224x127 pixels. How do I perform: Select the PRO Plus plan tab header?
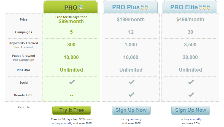pyautogui.click(x=130, y=7)
